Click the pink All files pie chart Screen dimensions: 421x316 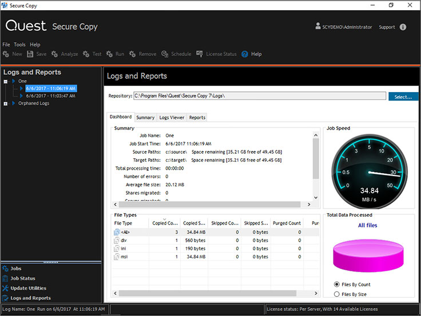pos(368,255)
